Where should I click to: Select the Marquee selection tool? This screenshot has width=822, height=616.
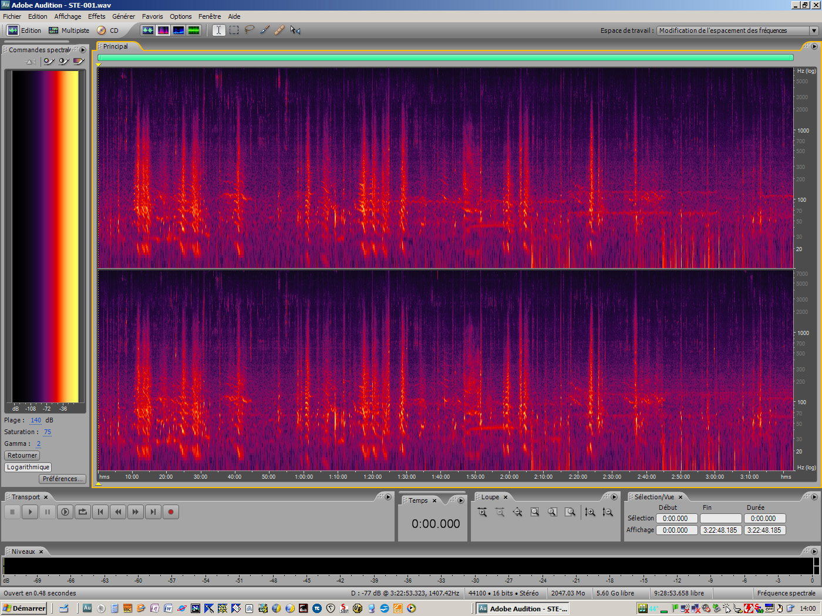pyautogui.click(x=234, y=30)
